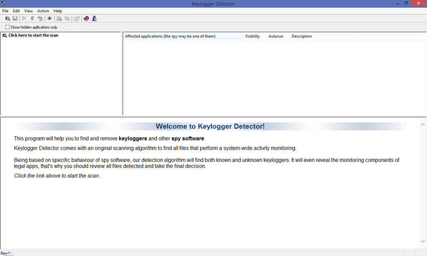Click the X delete toolbar icon
The width and height of the screenshot is (427, 256).
tap(24, 19)
